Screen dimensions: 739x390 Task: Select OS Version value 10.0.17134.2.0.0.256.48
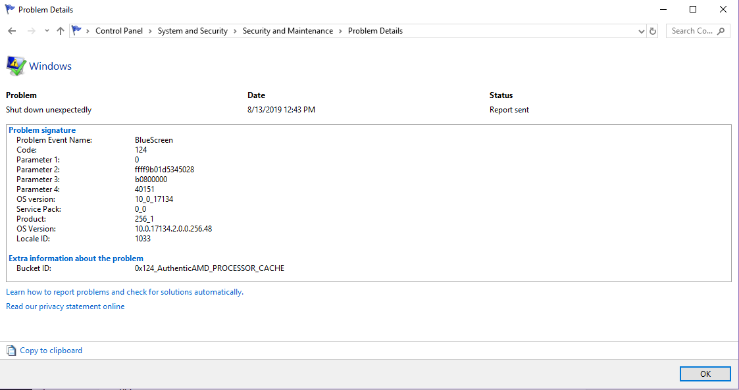click(x=174, y=229)
